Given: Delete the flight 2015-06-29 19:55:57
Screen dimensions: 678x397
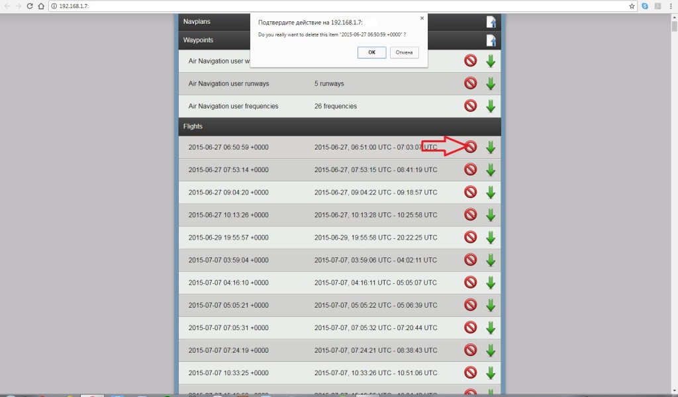Looking at the screenshot, I should point(470,237).
